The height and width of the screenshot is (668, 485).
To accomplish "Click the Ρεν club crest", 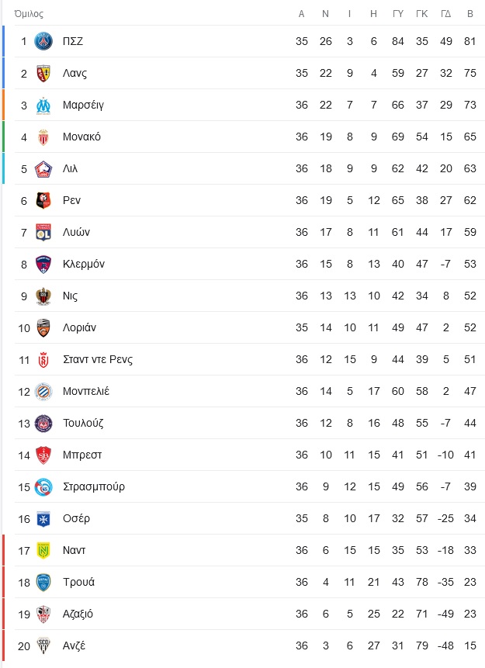I will click(x=43, y=201).
